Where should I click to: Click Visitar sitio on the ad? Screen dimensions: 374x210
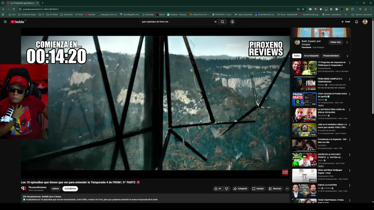[335, 42]
